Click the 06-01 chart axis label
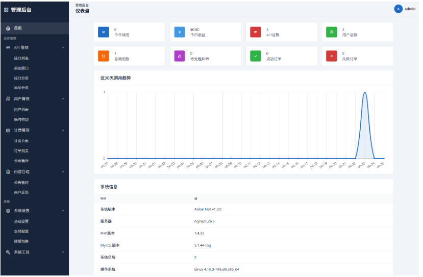Screen dimensions: 423x277 click(152, 165)
